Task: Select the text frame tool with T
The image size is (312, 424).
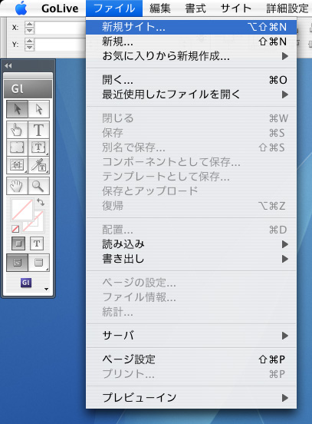Action: (38, 147)
